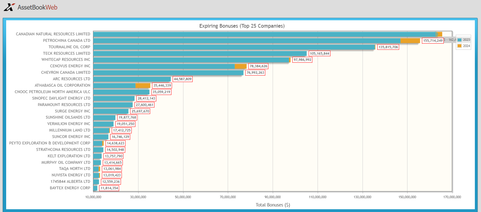Click the 11,814,354 value label
The height and width of the screenshot is (212, 481).
109,188
